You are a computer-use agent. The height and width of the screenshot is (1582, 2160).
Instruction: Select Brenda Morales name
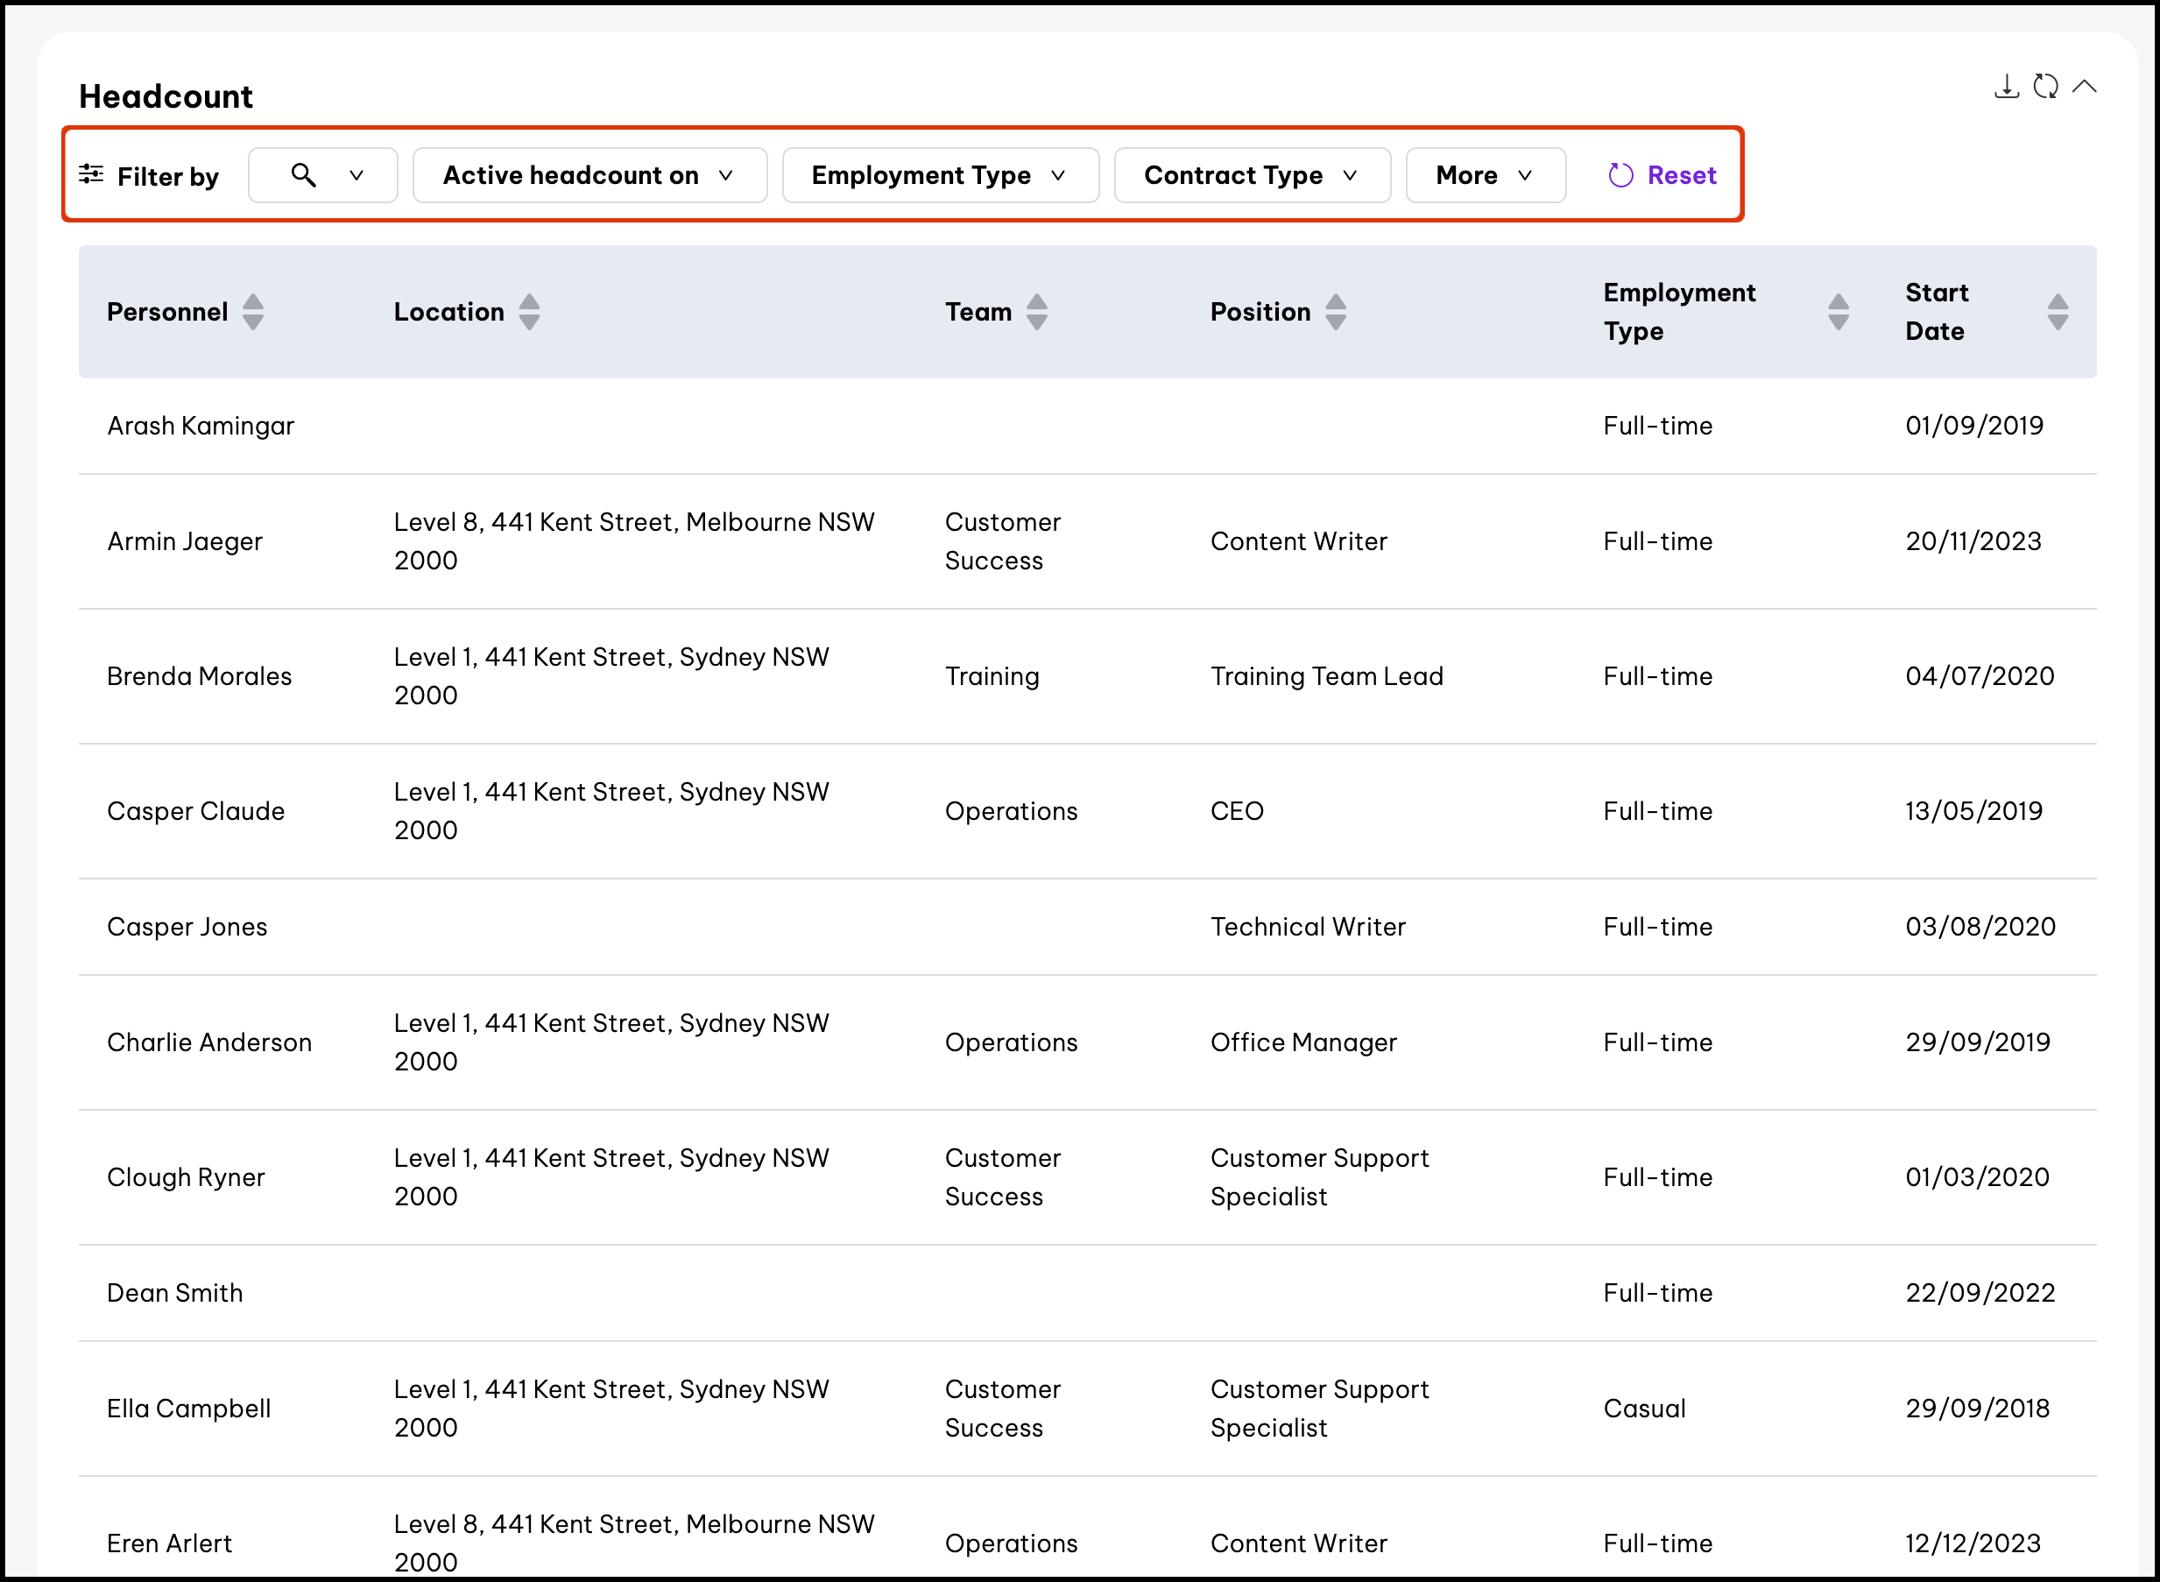click(199, 676)
